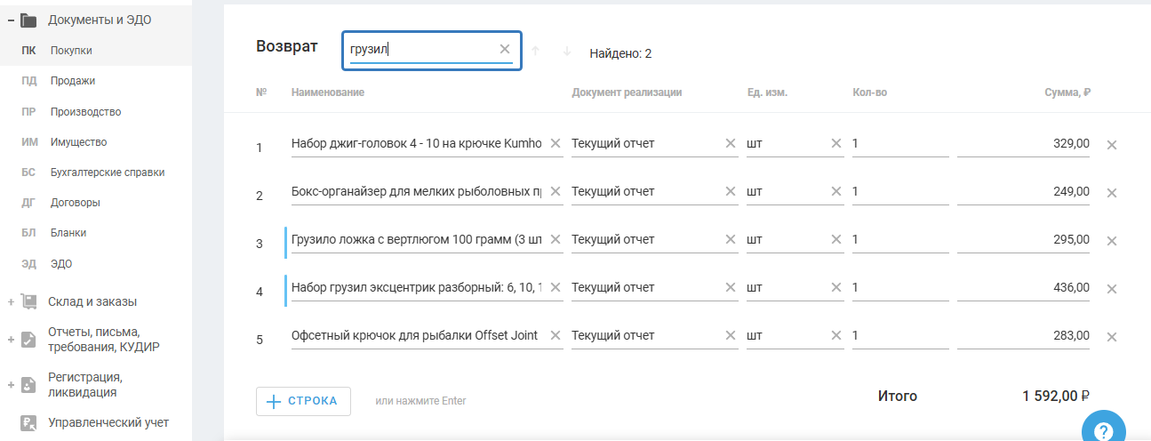Click the sum field showing 436,00

click(1022, 287)
